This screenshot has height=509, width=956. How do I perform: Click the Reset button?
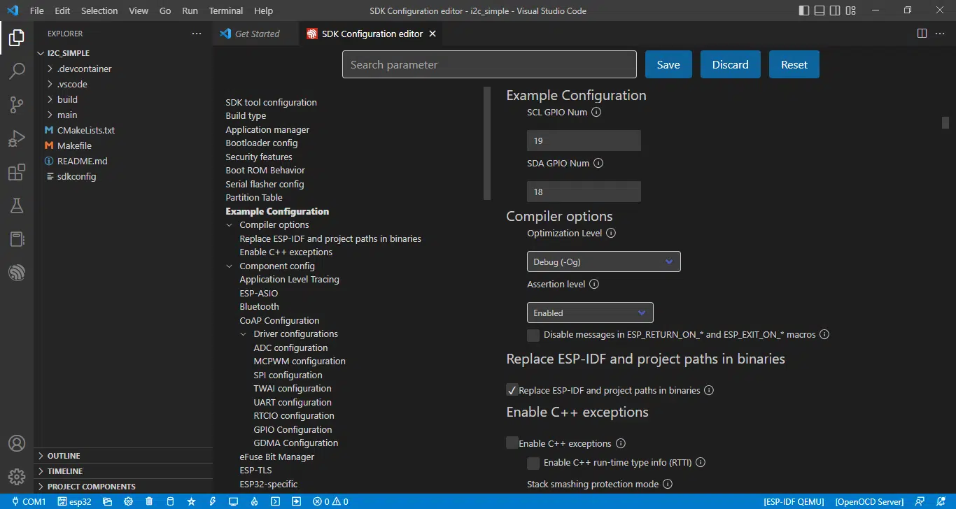coord(794,64)
